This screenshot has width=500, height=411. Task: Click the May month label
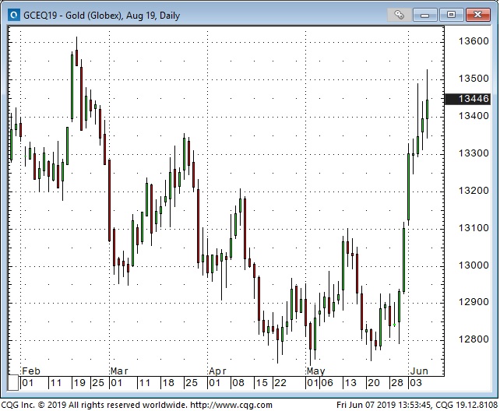click(x=315, y=371)
